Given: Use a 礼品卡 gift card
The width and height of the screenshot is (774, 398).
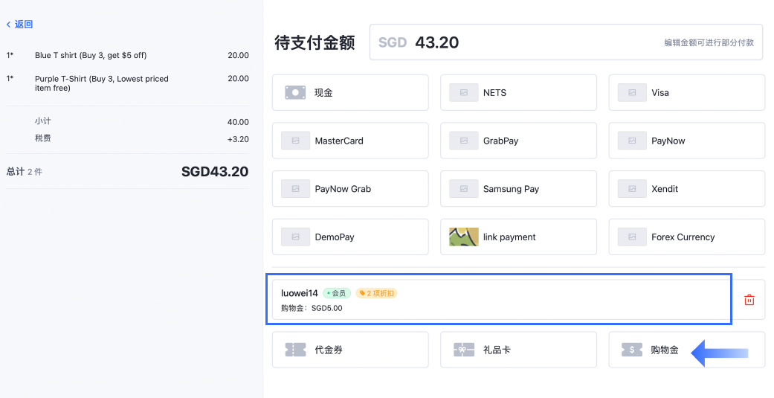Looking at the screenshot, I should [x=518, y=350].
